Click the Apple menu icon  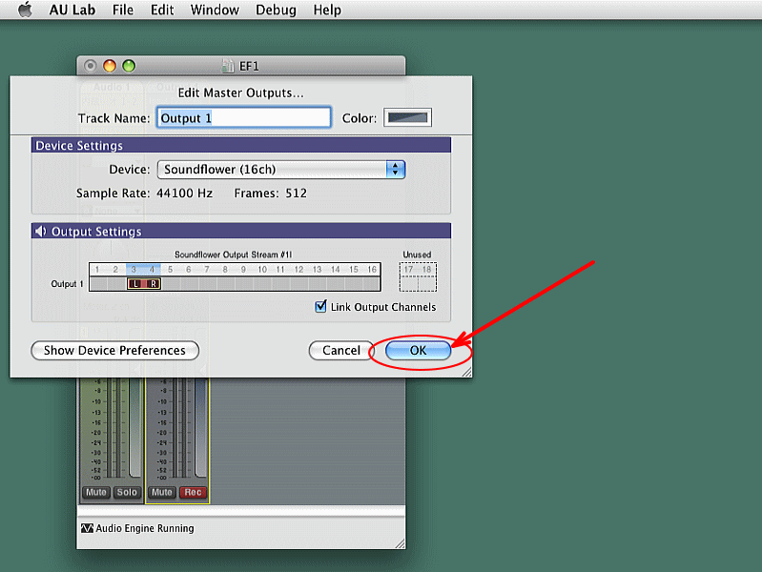(x=25, y=10)
